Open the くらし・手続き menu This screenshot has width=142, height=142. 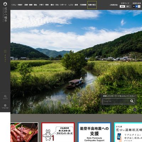pos(17,5)
